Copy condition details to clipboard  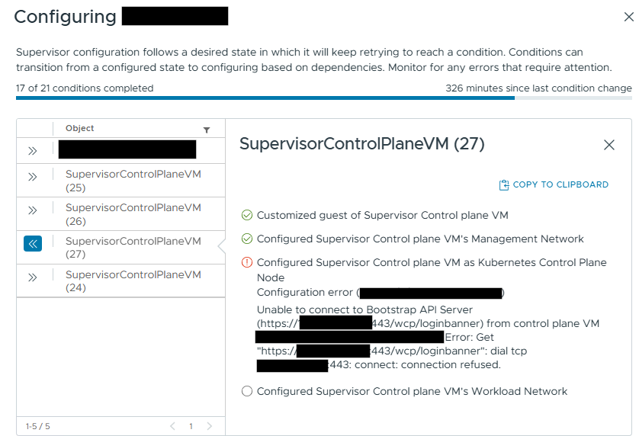554,184
